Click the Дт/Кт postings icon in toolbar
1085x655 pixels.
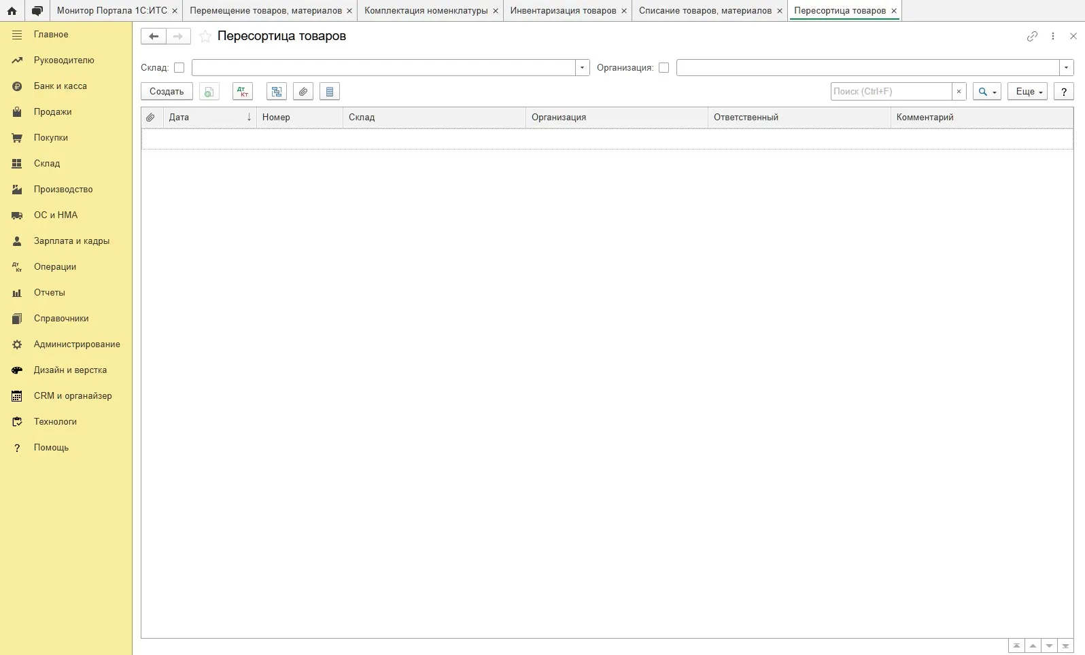(x=243, y=92)
